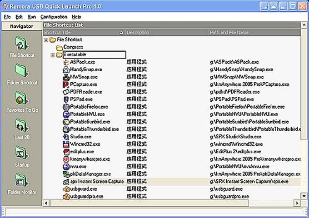Click the horizontal scrollbar right arrow

pos(297,203)
